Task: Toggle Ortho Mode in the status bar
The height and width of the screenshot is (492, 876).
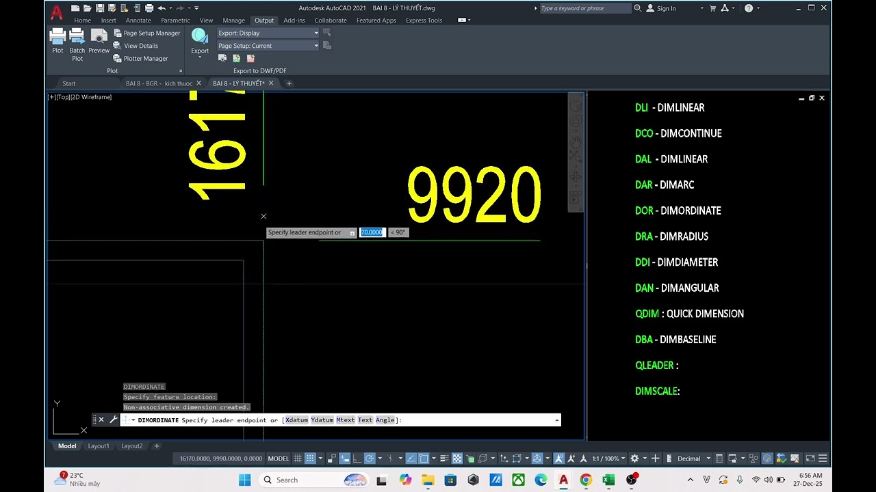Action: coord(357,459)
